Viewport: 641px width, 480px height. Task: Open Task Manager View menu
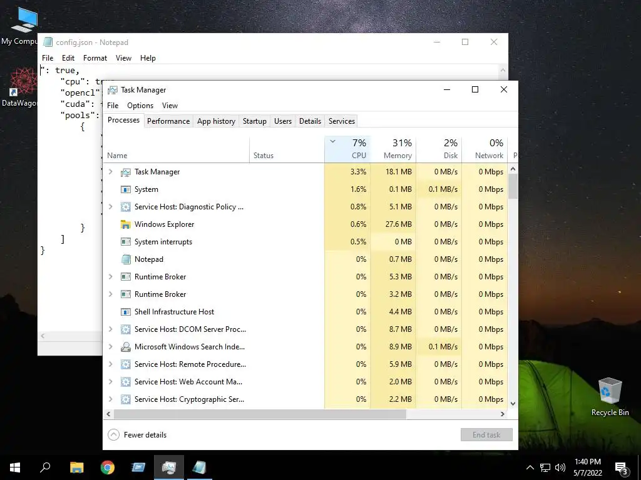click(170, 106)
